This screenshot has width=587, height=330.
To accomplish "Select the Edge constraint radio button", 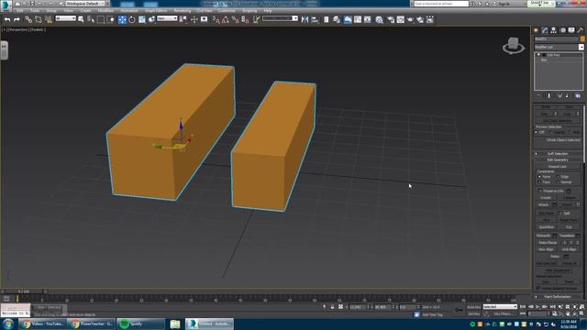I will coord(559,177).
